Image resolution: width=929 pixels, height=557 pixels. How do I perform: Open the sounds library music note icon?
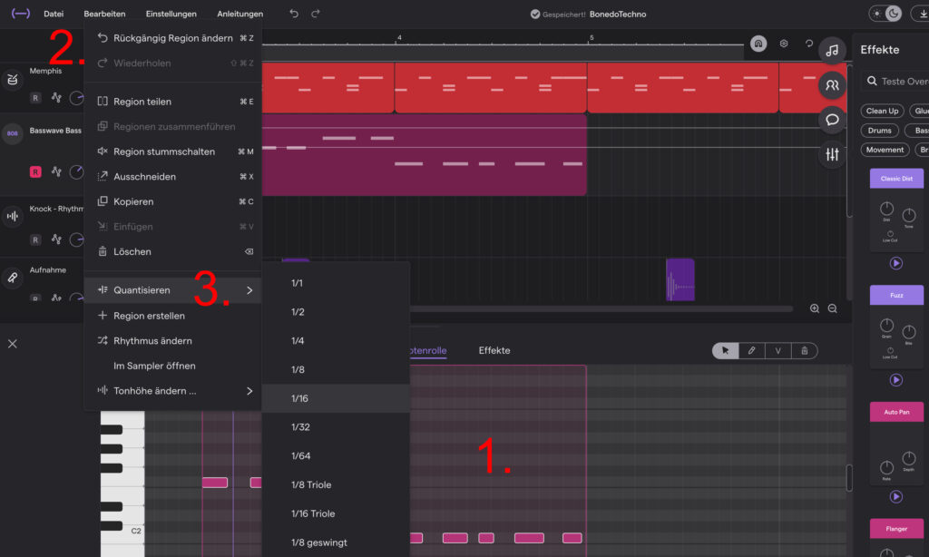(832, 51)
